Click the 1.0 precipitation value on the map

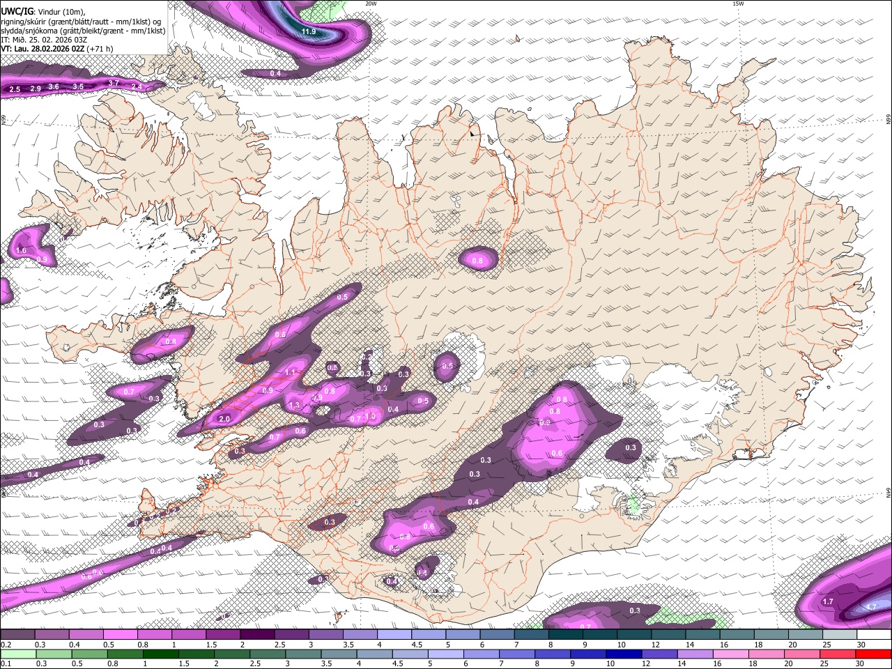tap(370, 416)
